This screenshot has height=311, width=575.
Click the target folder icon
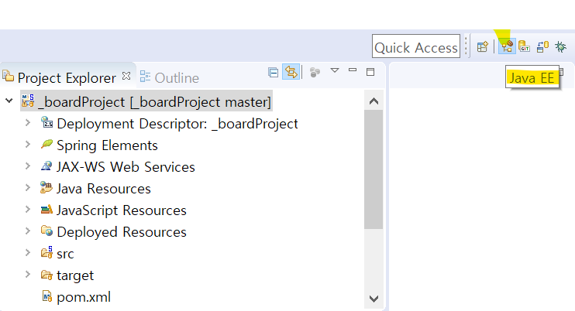(x=46, y=274)
